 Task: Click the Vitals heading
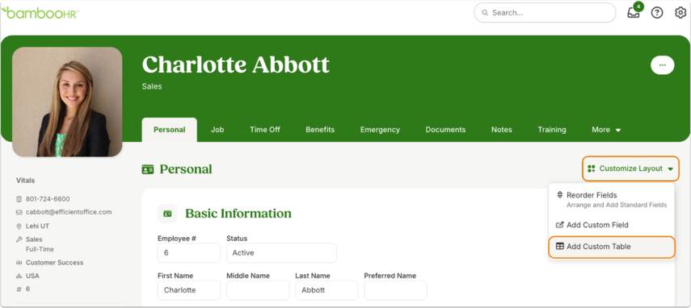tap(26, 181)
